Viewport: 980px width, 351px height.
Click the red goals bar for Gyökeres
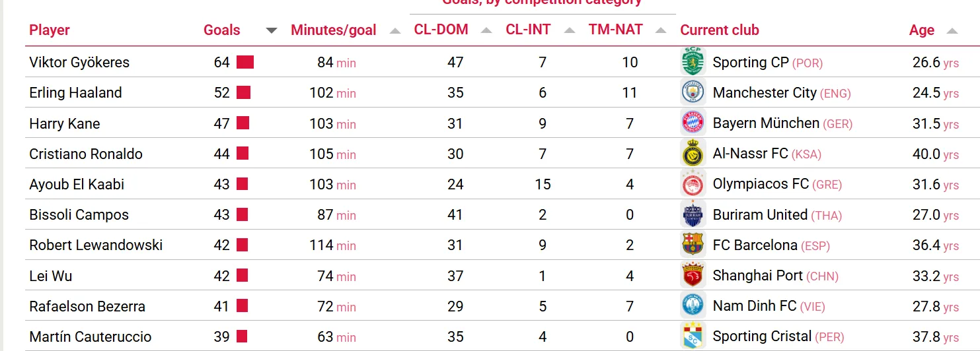pos(245,63)
